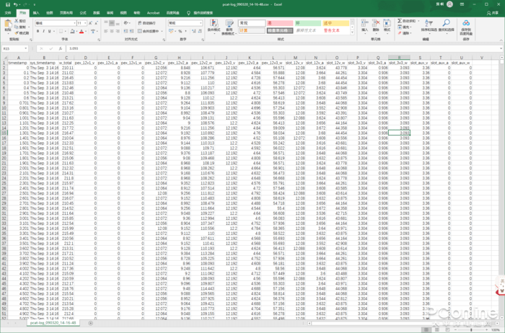Click the Paste icon in the clipboard group

8,25
